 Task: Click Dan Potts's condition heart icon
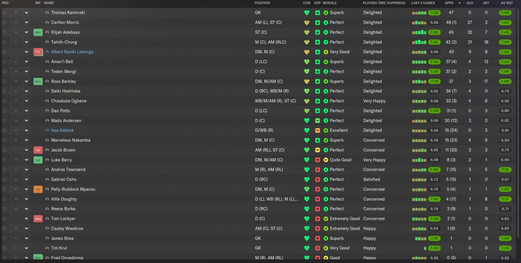click(x=307, y=111)
